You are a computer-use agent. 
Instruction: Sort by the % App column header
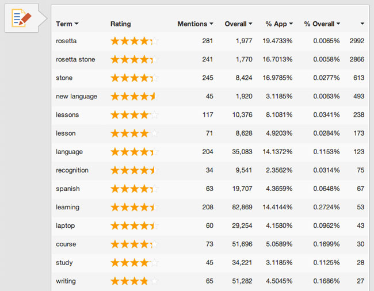[x=279, y=24]
